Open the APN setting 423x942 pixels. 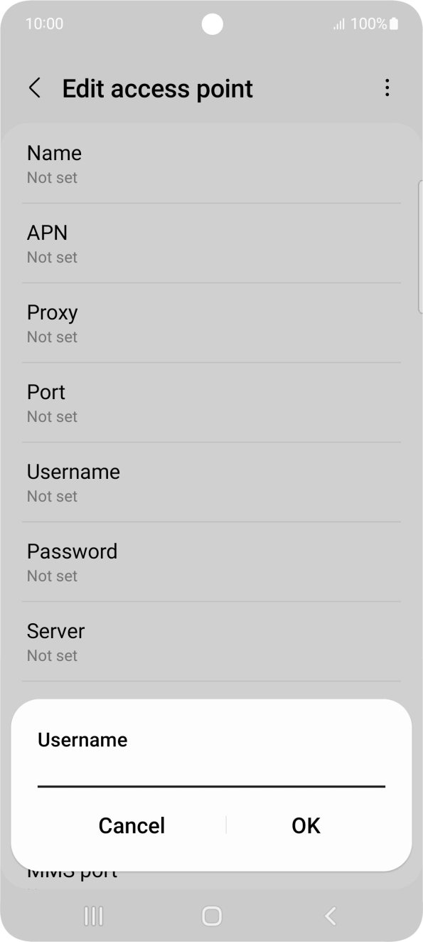(211, 243)
